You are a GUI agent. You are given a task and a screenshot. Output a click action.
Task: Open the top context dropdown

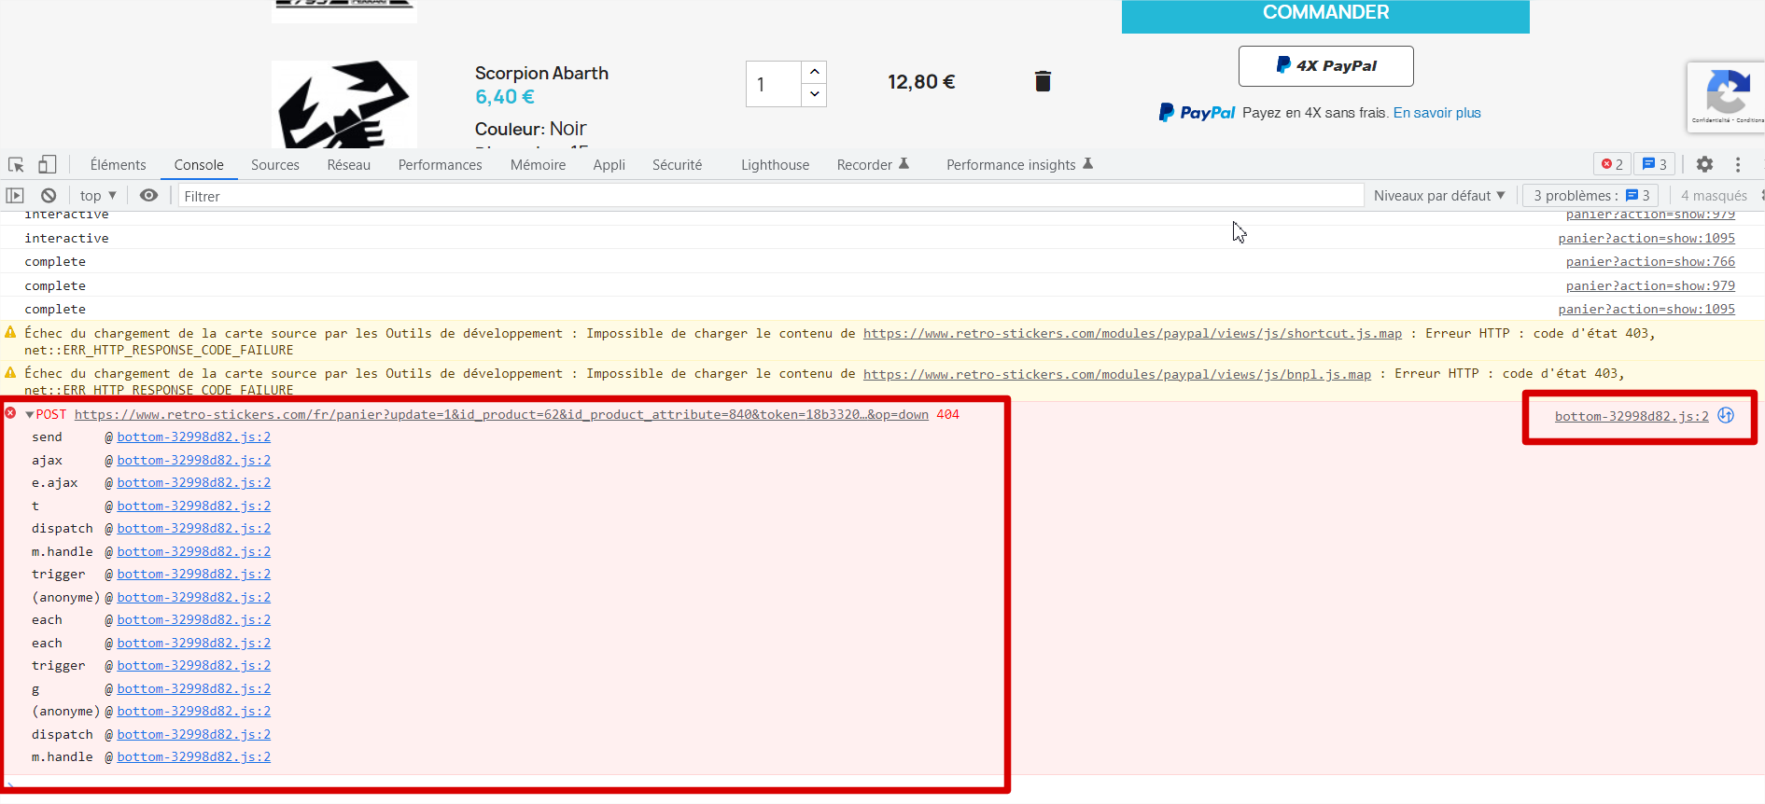(98, 196)
